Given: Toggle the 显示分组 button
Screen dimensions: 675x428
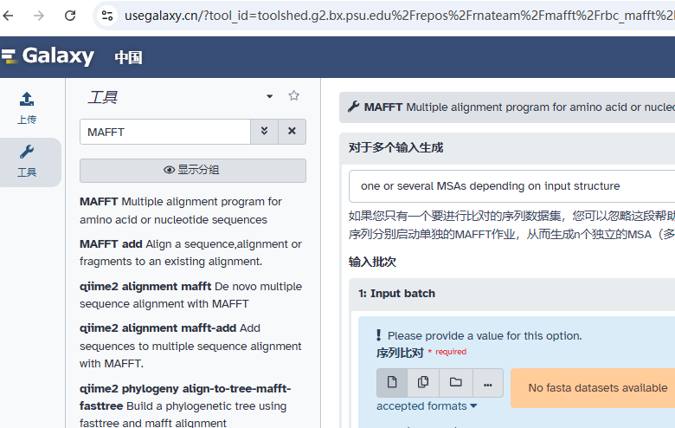Looking at the screenshot, I should pyautogui.click(x=193, y=171).
